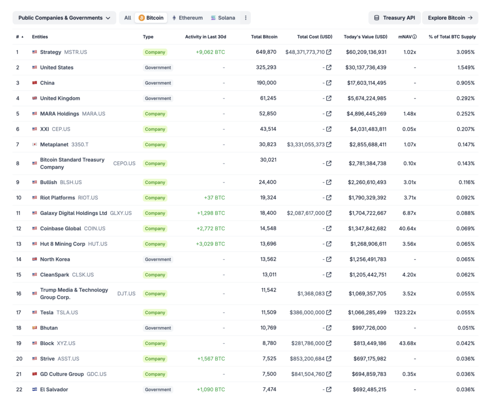497x397 pixels.
Task: Open external link icon for GD Culture Group
Action: pos(329,374)
